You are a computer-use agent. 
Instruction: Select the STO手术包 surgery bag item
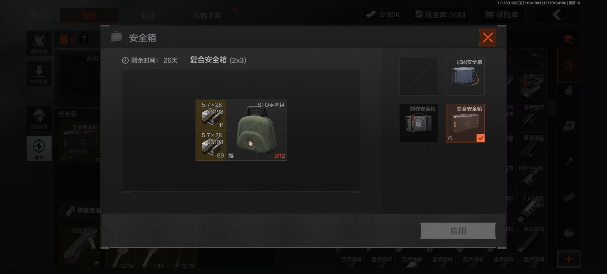(256, 130)
